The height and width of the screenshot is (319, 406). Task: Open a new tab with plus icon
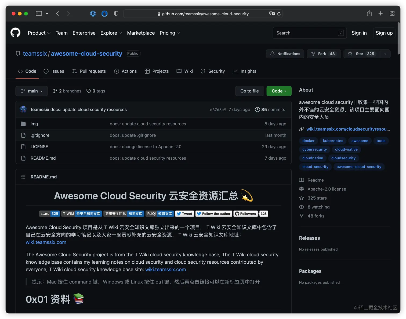point(380,13)
